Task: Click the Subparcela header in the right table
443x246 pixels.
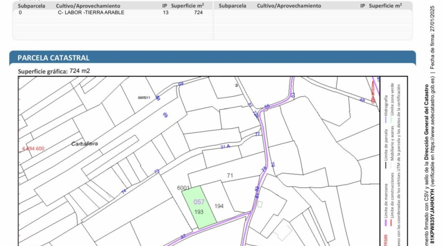Action: (x=232, y=6)
